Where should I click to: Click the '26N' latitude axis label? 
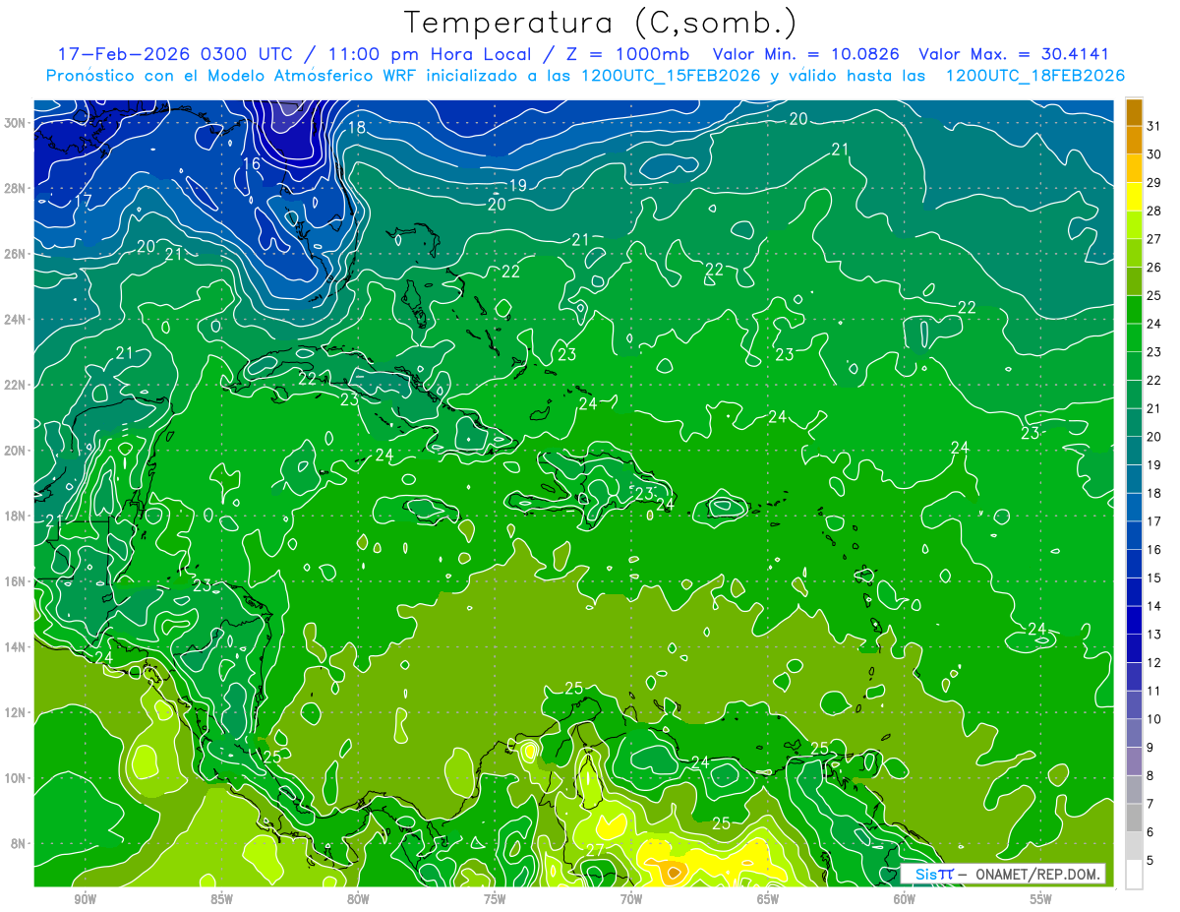pyautogui.click(x=16, y=254)
